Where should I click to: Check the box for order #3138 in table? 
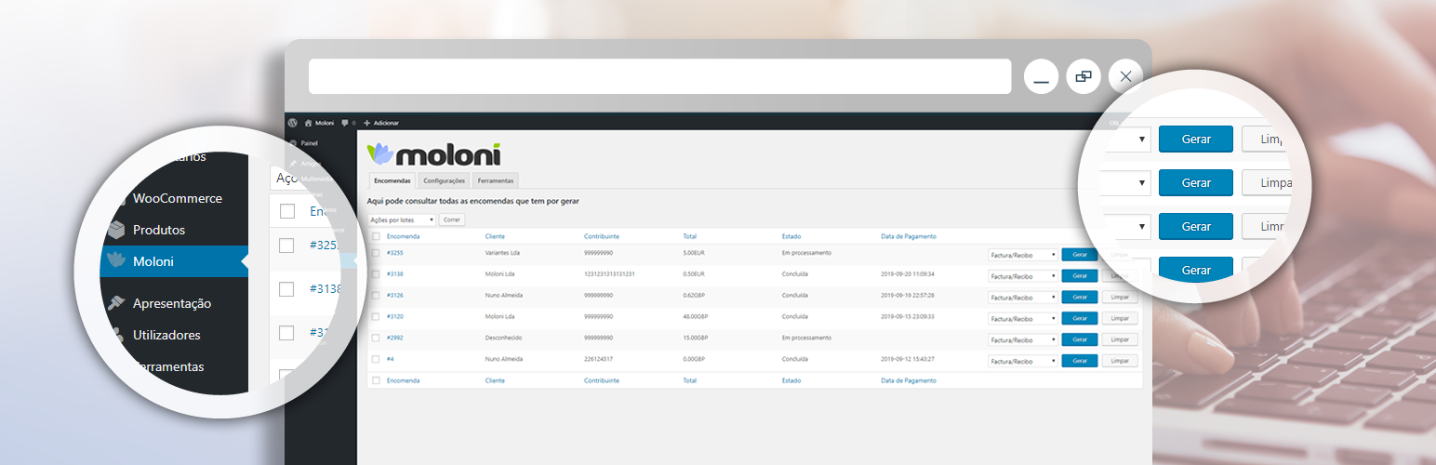377,274
